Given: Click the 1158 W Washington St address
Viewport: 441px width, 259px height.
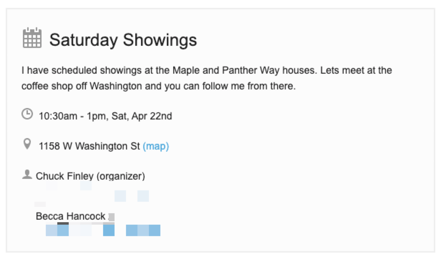Looking at the screenshot, I should coord(89,146).
